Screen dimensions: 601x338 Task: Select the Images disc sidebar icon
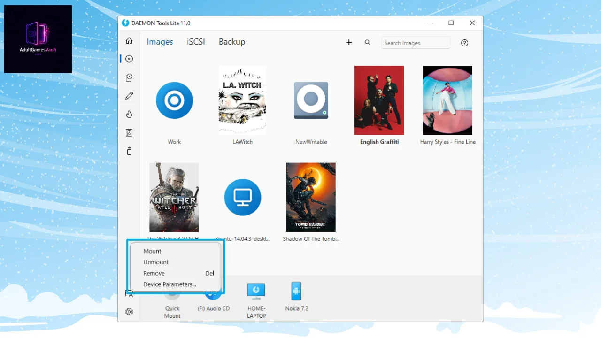(x=129, y=59)
